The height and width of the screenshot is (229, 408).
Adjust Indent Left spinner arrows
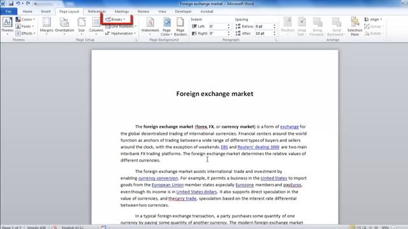229,27
